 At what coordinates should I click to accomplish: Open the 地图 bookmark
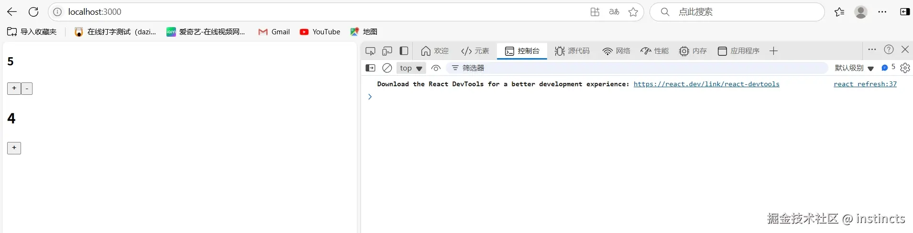coord(364,31)
